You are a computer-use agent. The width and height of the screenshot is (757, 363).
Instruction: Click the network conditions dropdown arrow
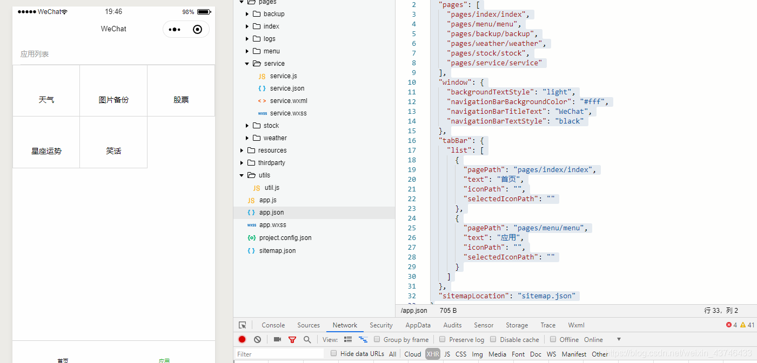coord(619,339)
